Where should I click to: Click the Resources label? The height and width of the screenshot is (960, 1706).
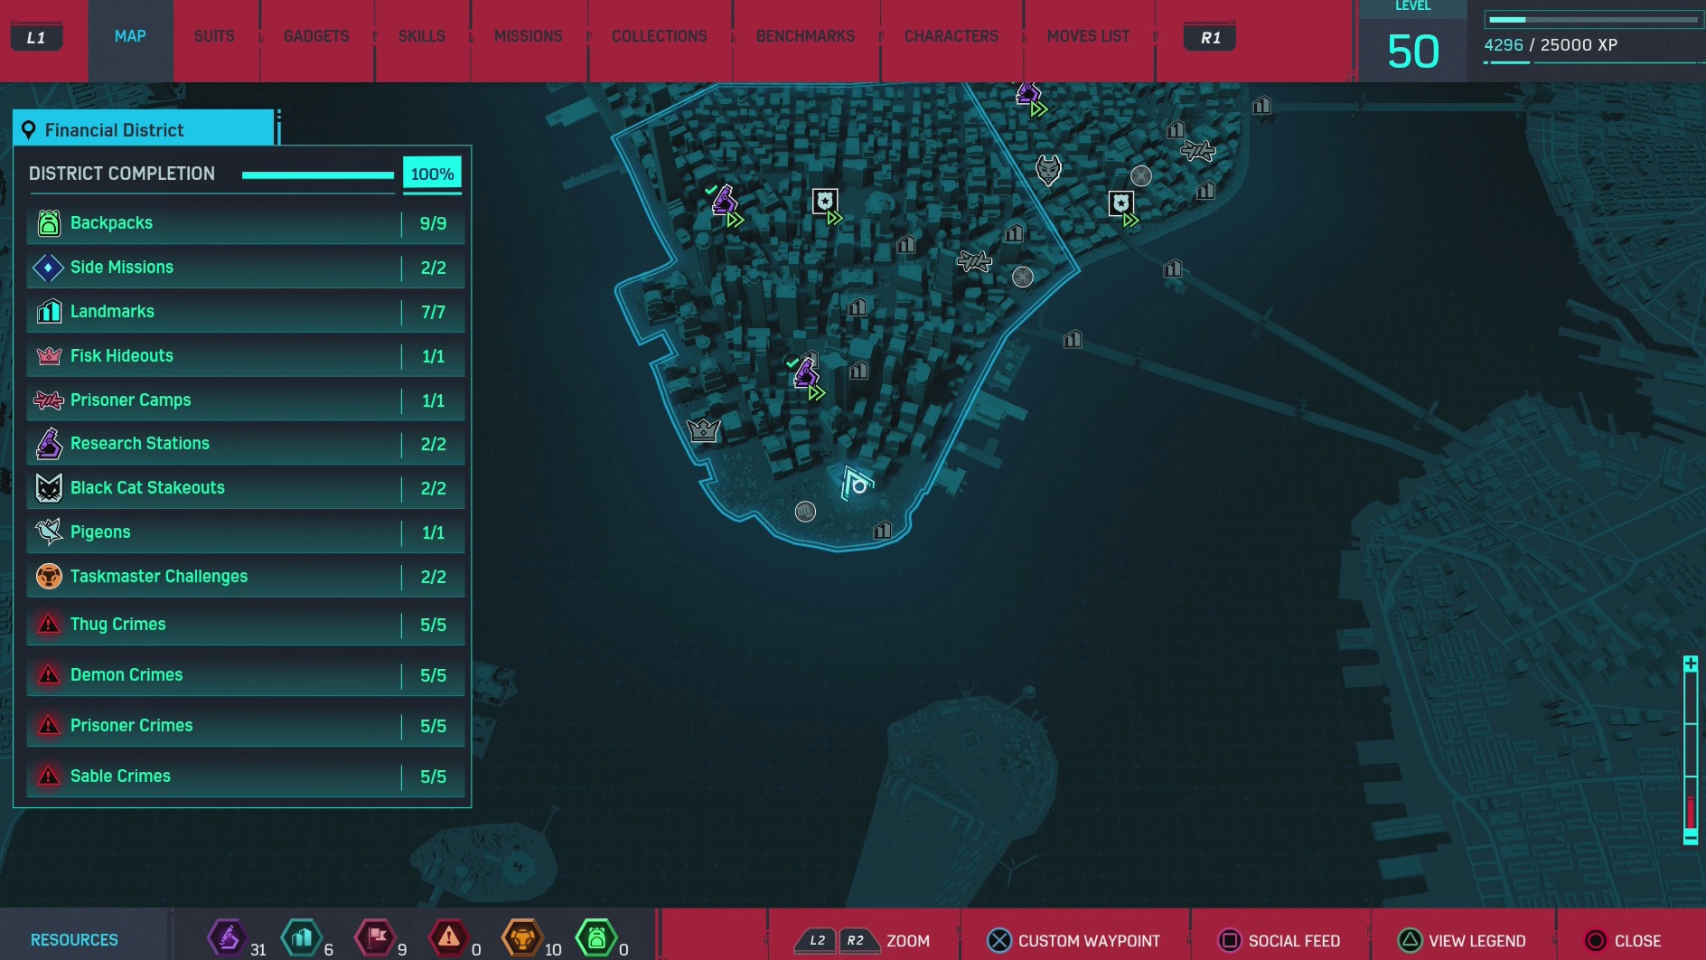[74, 940]
